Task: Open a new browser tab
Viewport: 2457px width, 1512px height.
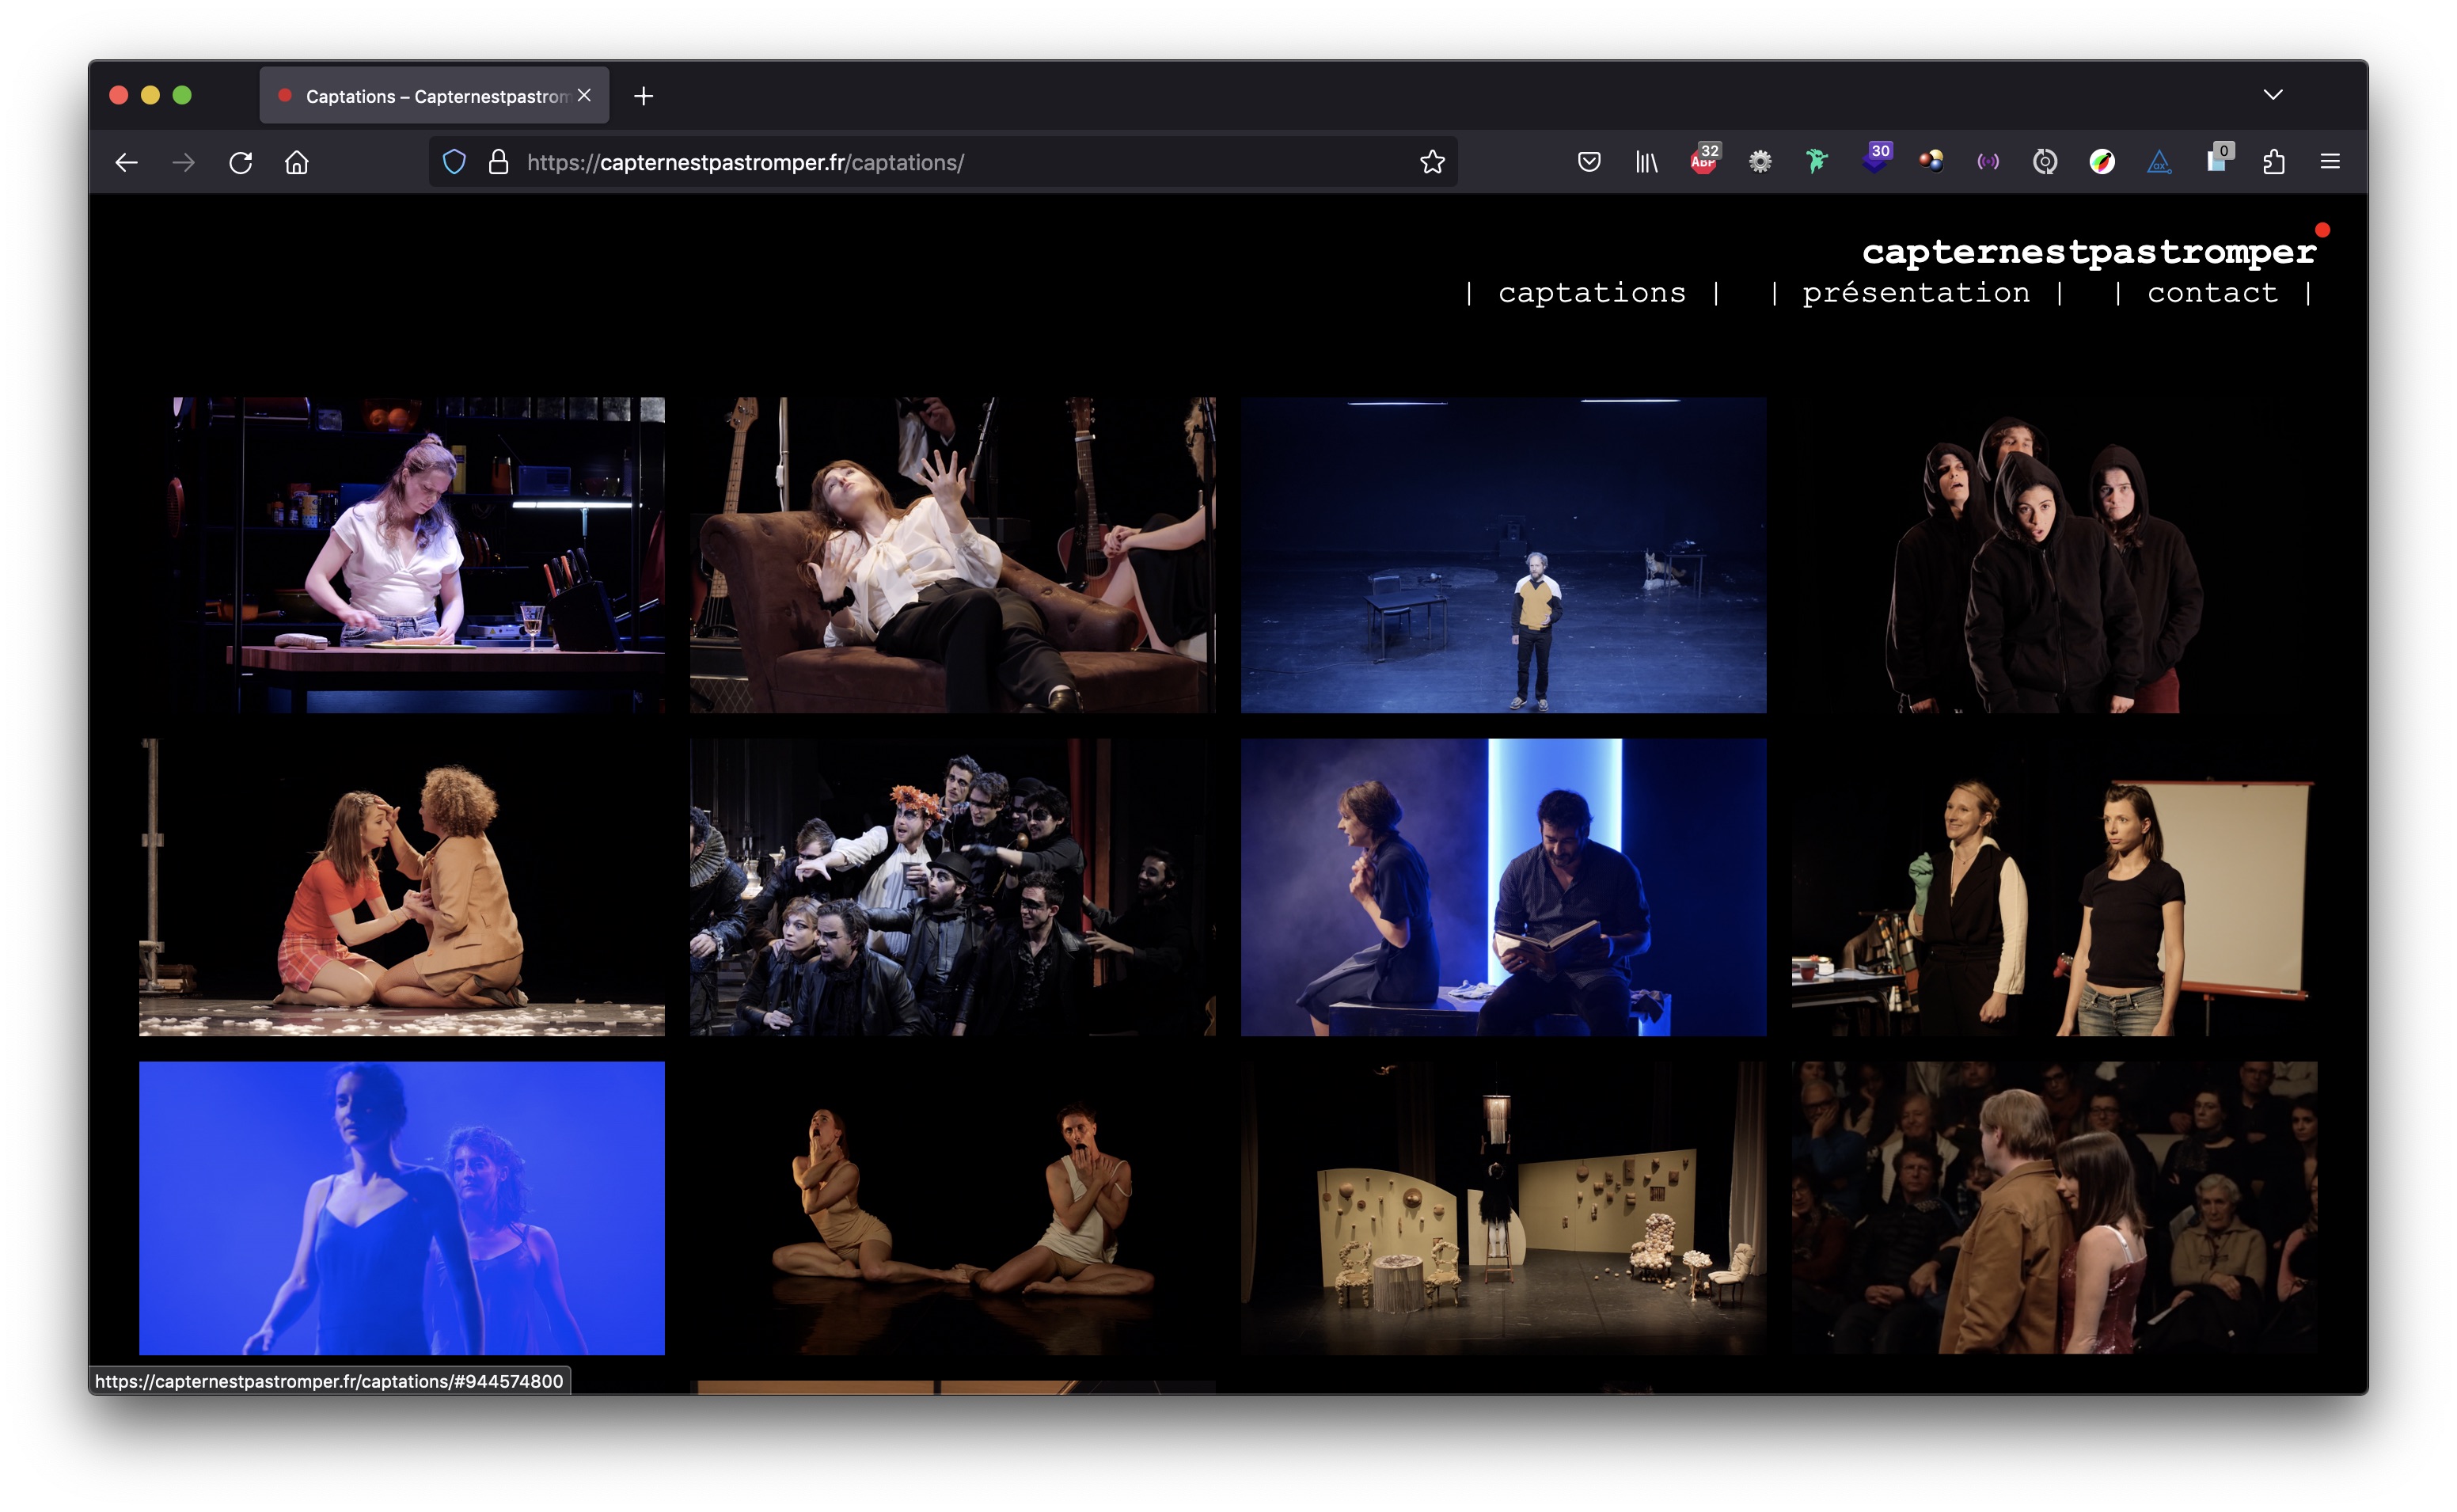Action: (x=644, y=96)
